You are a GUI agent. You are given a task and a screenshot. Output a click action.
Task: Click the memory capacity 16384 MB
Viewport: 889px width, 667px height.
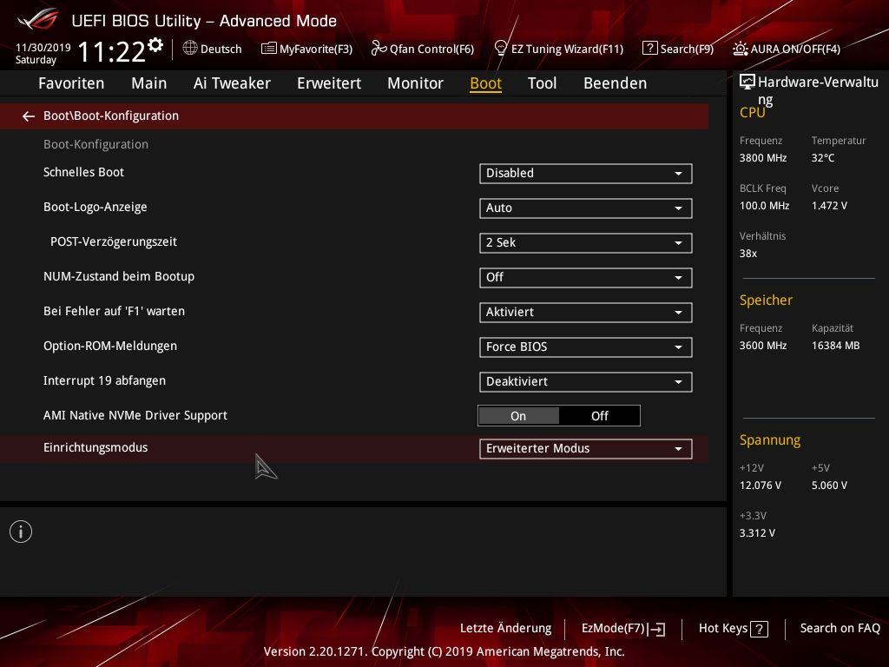point(835,346)
